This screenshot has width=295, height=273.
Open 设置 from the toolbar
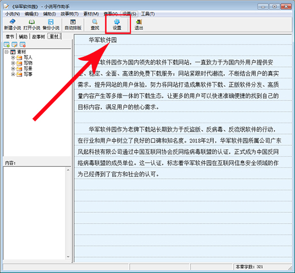(117, 25)
